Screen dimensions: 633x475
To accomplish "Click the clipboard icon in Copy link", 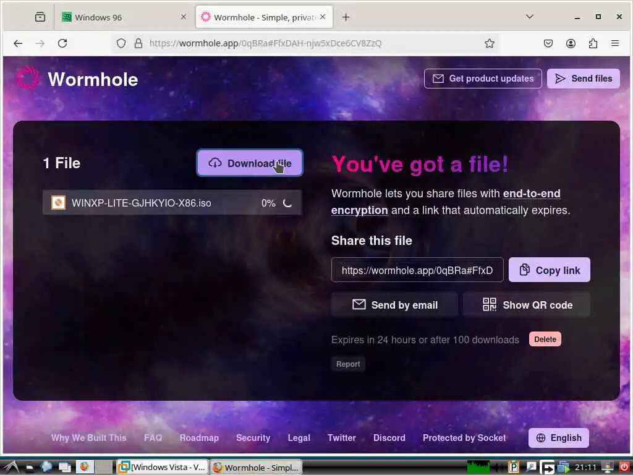I will [524, 270].
